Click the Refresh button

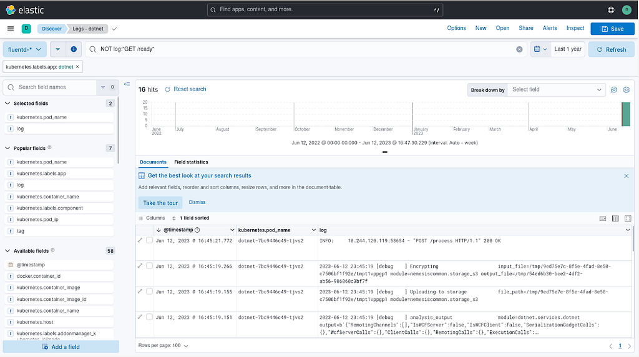[x=612, y=49]
